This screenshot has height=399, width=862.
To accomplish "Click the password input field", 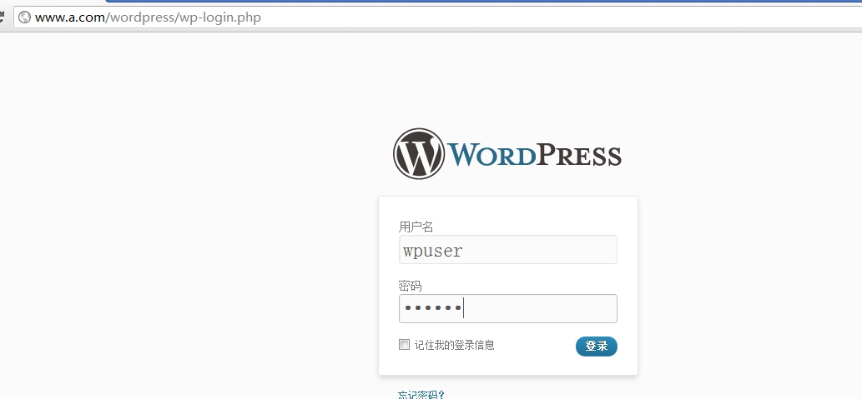I will [x=508, y=308].
